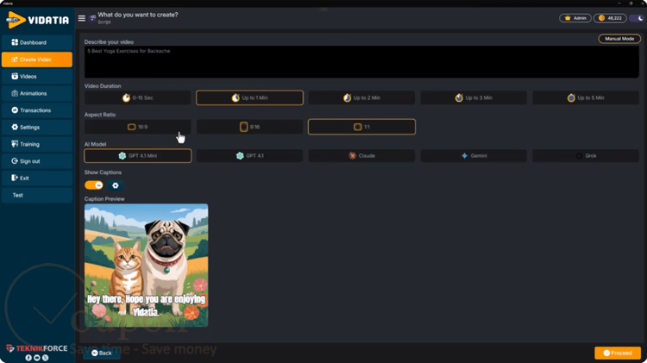Click the Vidatia logo
The width and height of the screenshot is (647, 363).
tap(38, 19)
